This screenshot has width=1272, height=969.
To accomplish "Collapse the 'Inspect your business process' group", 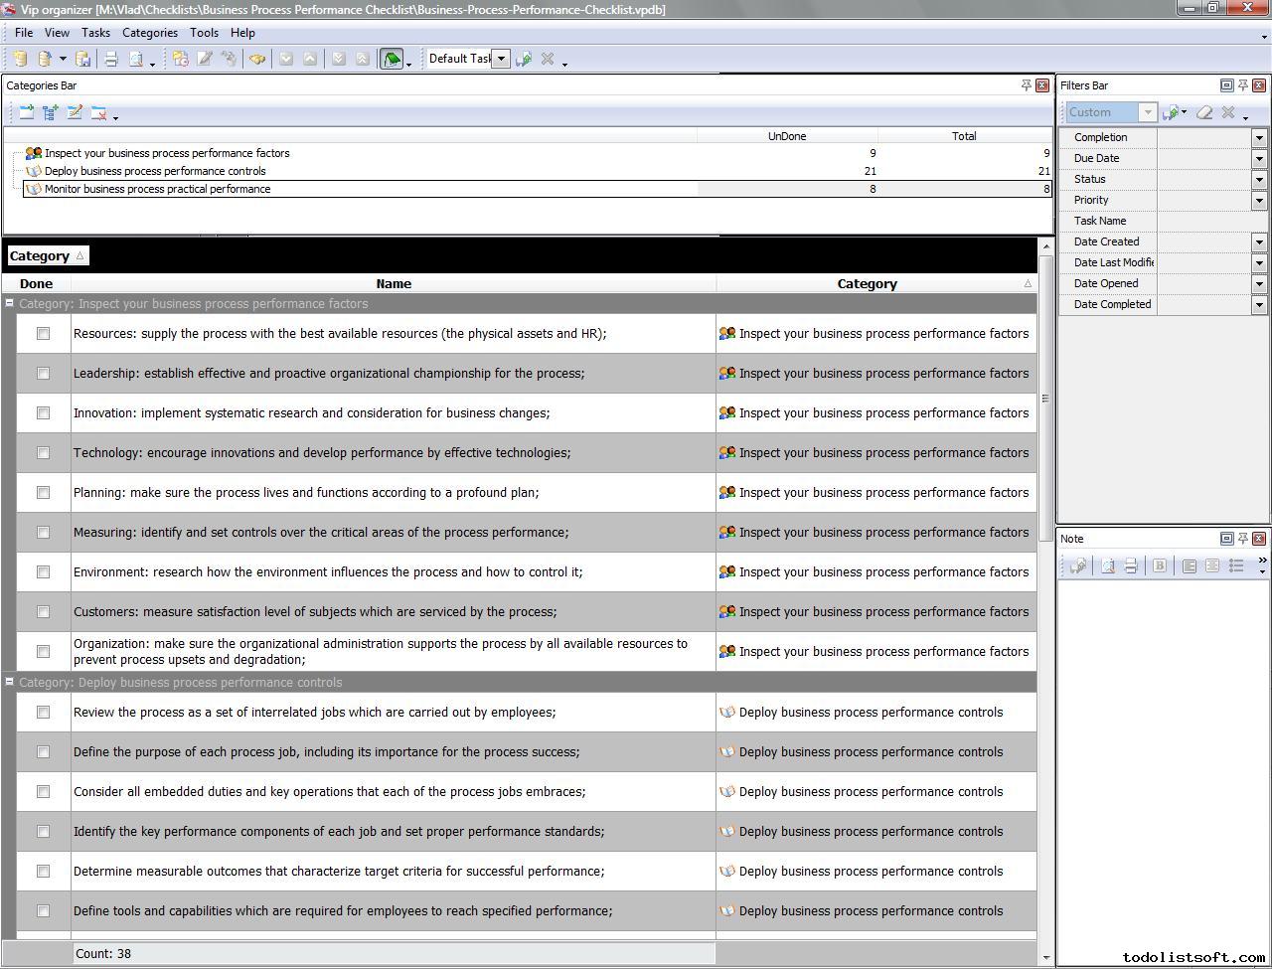I will (9, 304).
